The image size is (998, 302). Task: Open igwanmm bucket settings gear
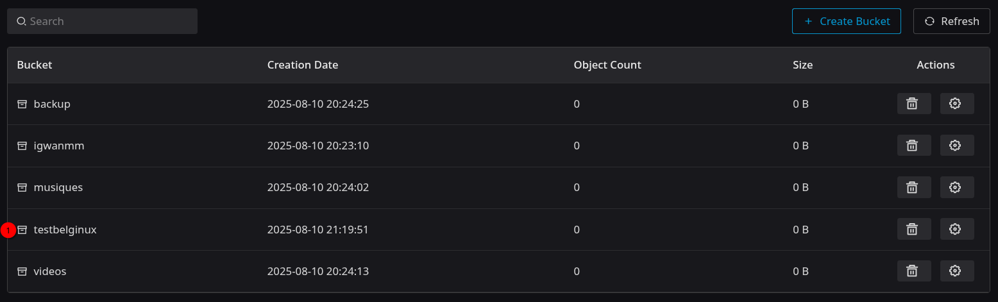[x=957, y=146]
